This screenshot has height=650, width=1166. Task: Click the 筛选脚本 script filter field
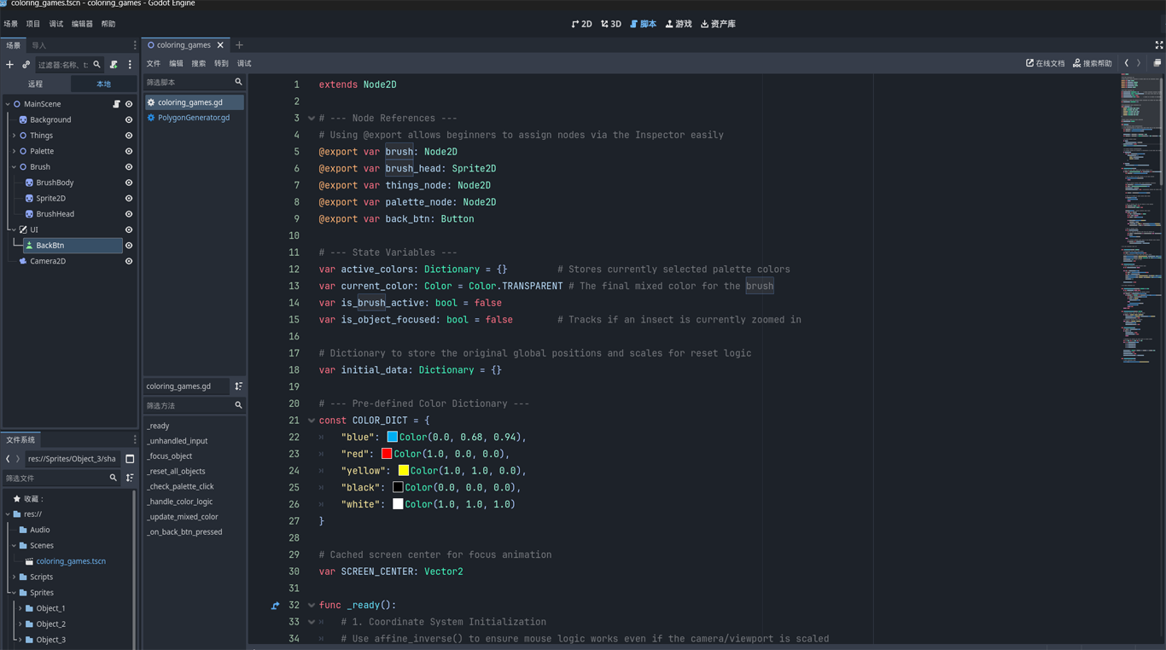(x=194, y=83)
